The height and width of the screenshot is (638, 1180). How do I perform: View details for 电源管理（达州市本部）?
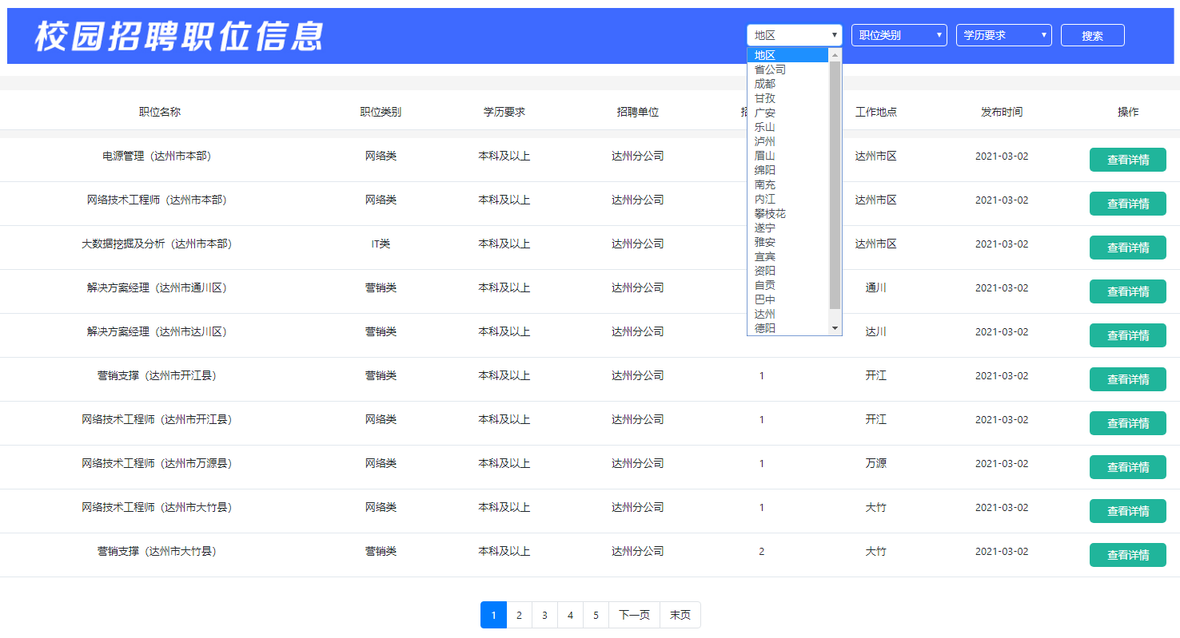(x=1128, y=160)
